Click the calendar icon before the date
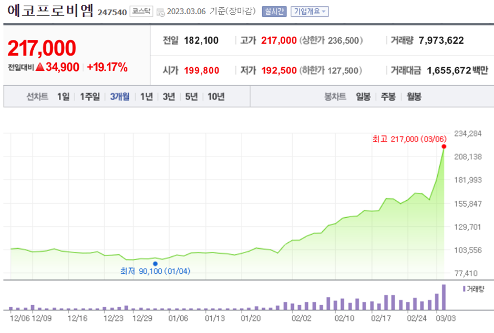This screenshot has width=494, height=333. [x=161, y=13]
